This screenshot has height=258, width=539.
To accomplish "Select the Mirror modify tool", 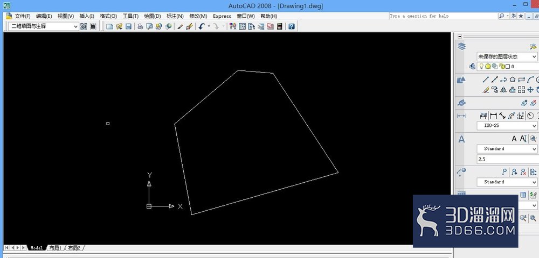I will [503, 90].
